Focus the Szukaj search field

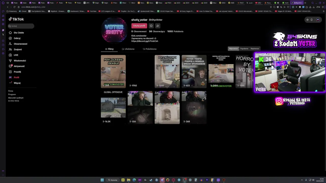point(21,26)
